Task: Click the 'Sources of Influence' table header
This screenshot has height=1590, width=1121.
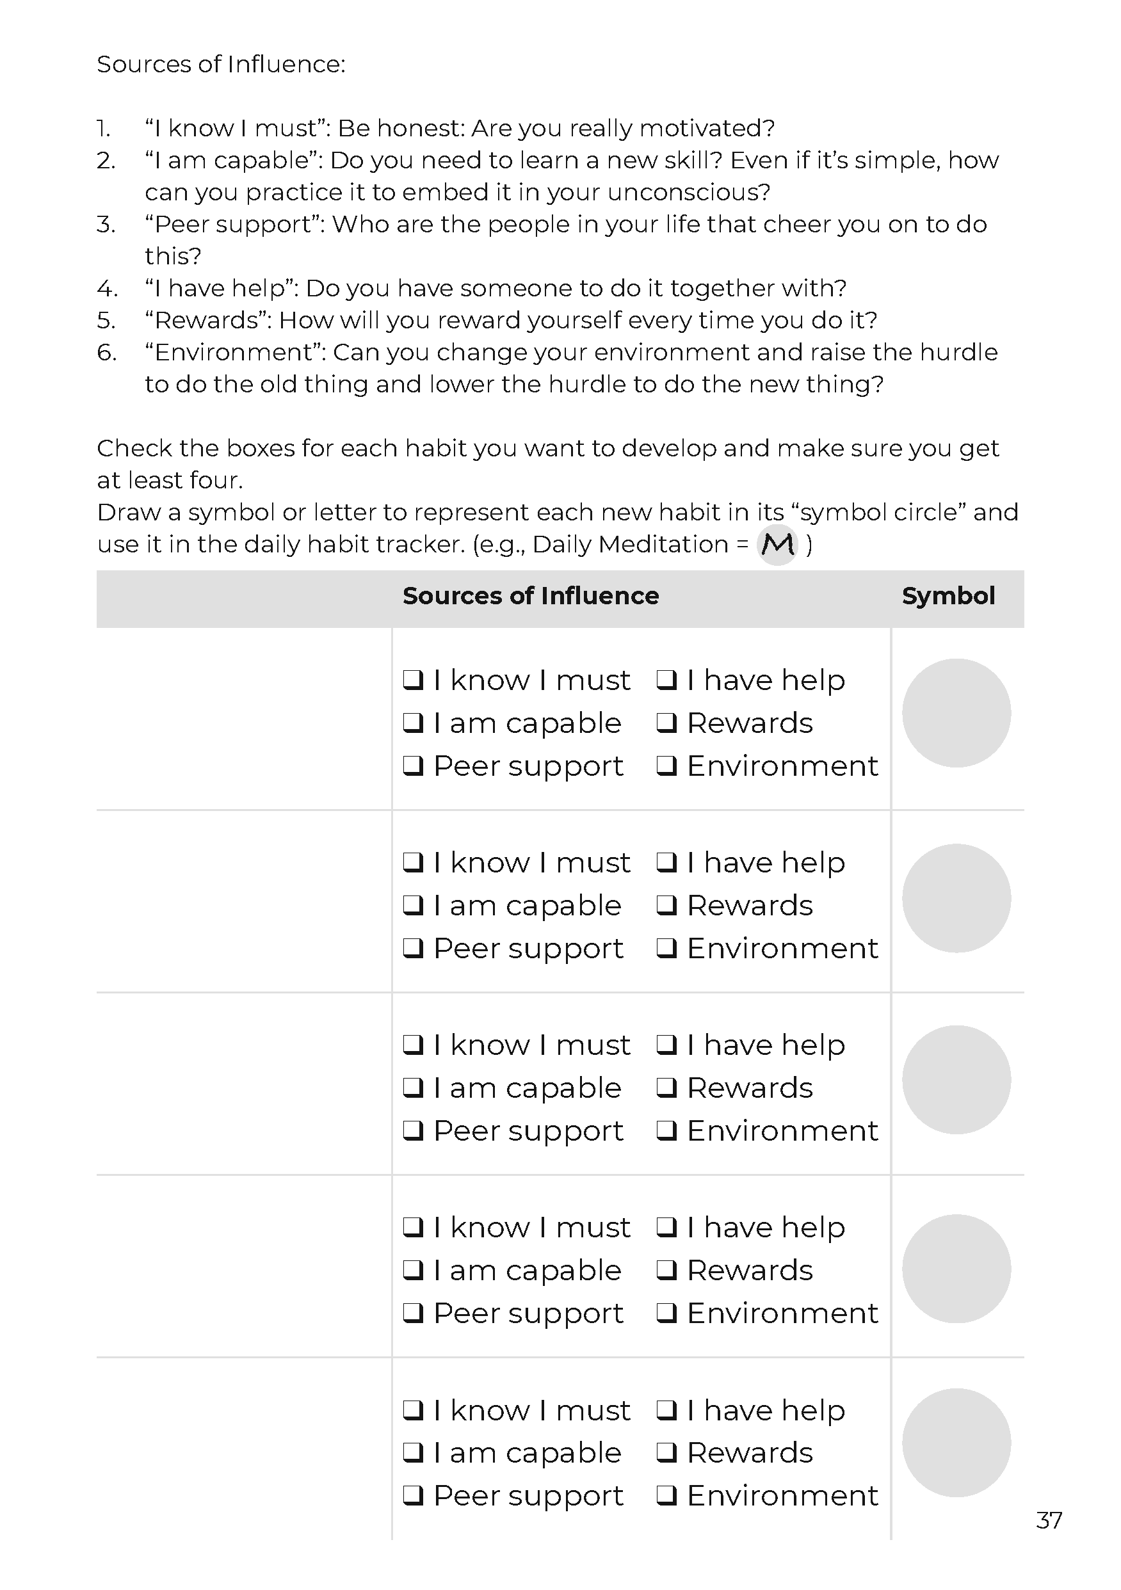Action: point(531,597)
